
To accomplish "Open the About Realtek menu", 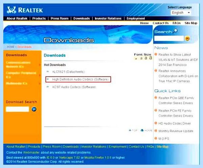I will (x=17, y=19).
